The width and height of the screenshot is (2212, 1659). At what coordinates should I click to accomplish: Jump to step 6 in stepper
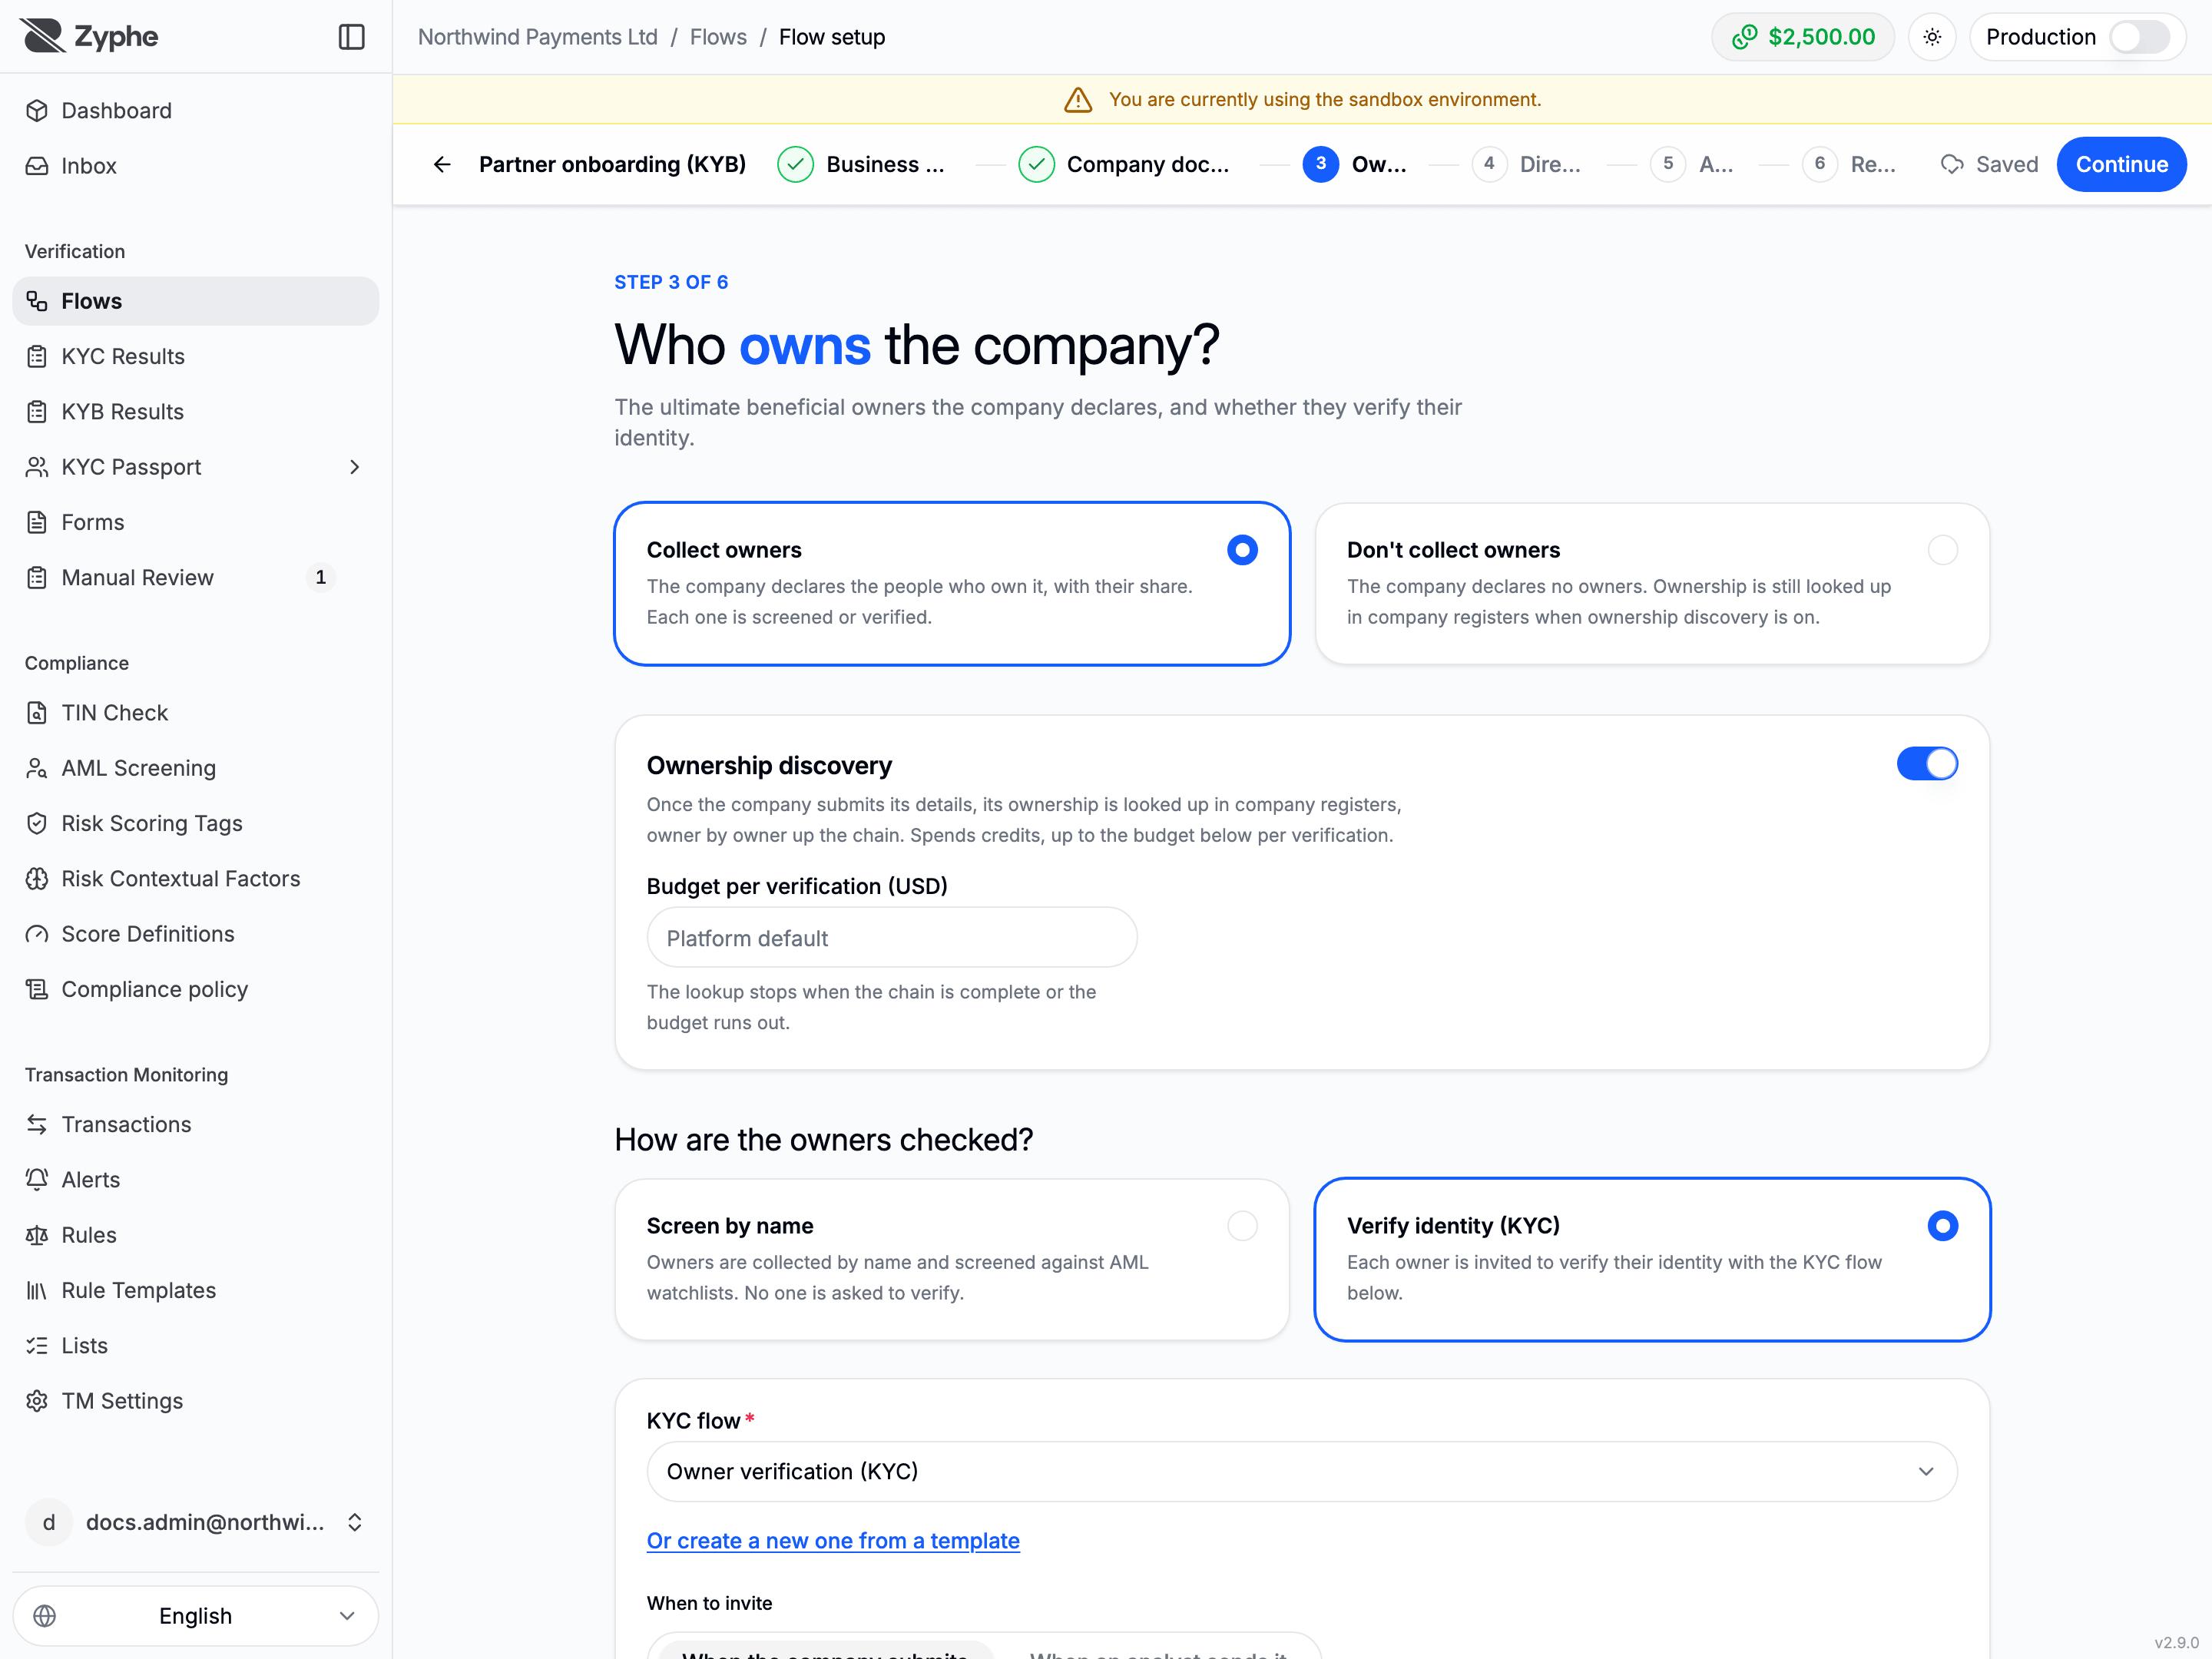click(1849, 164)
